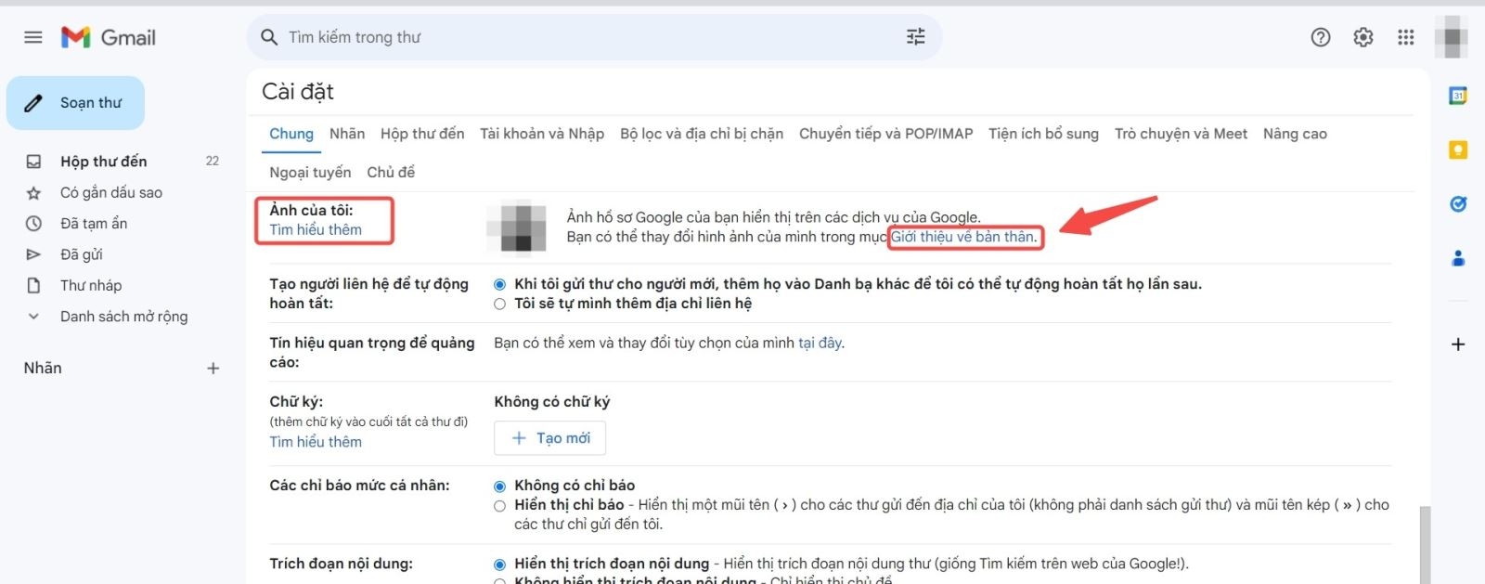The height and width of the screenshot is (584, 1485).
Task: Click the Cài đặt page title
Action: tap(298, 92)
